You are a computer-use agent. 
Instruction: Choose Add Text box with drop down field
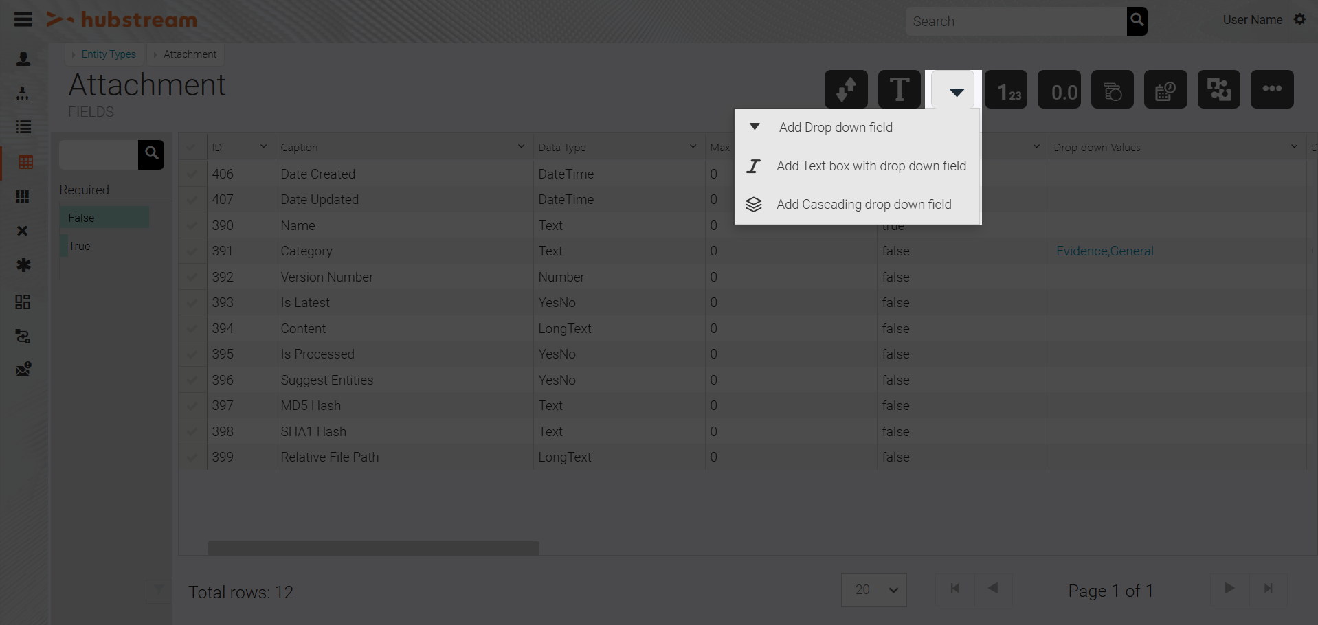(x=871, y=166)
